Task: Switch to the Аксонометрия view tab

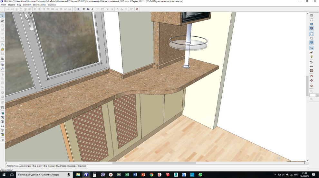Action: (25, 166)
